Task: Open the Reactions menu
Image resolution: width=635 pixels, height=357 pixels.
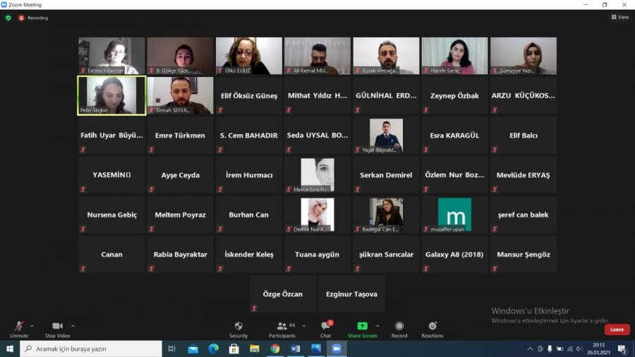Action: 433,328
